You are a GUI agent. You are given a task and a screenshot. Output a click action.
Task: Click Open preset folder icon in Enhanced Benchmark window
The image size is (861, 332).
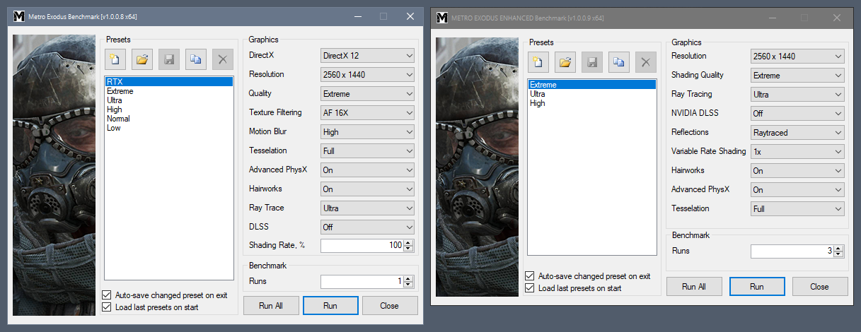(x=565, y=62)
